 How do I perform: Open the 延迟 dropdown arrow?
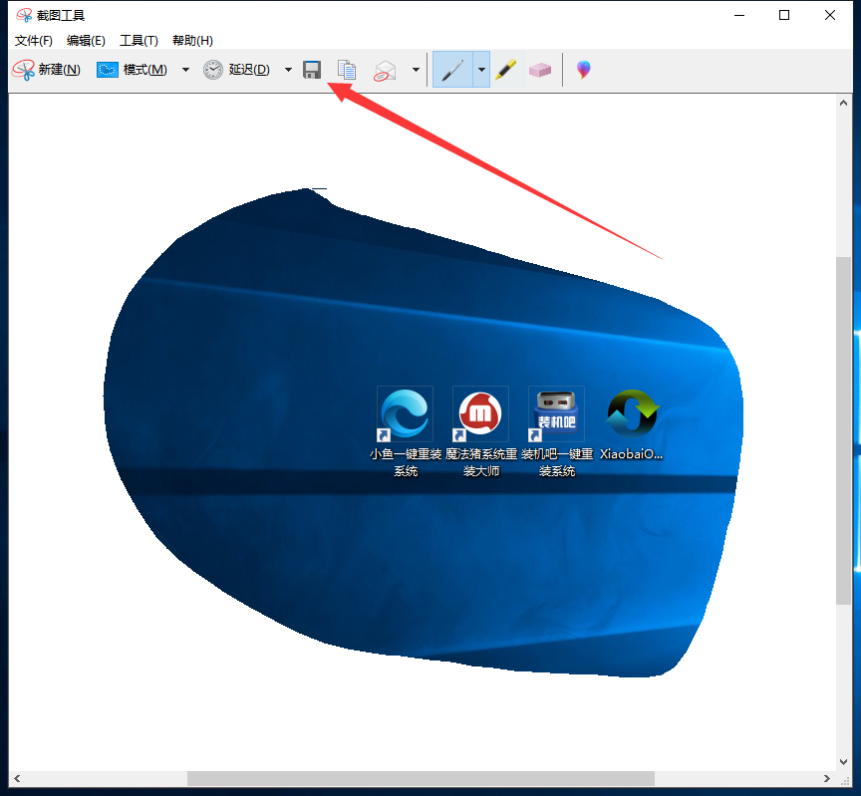coord(287,70)
